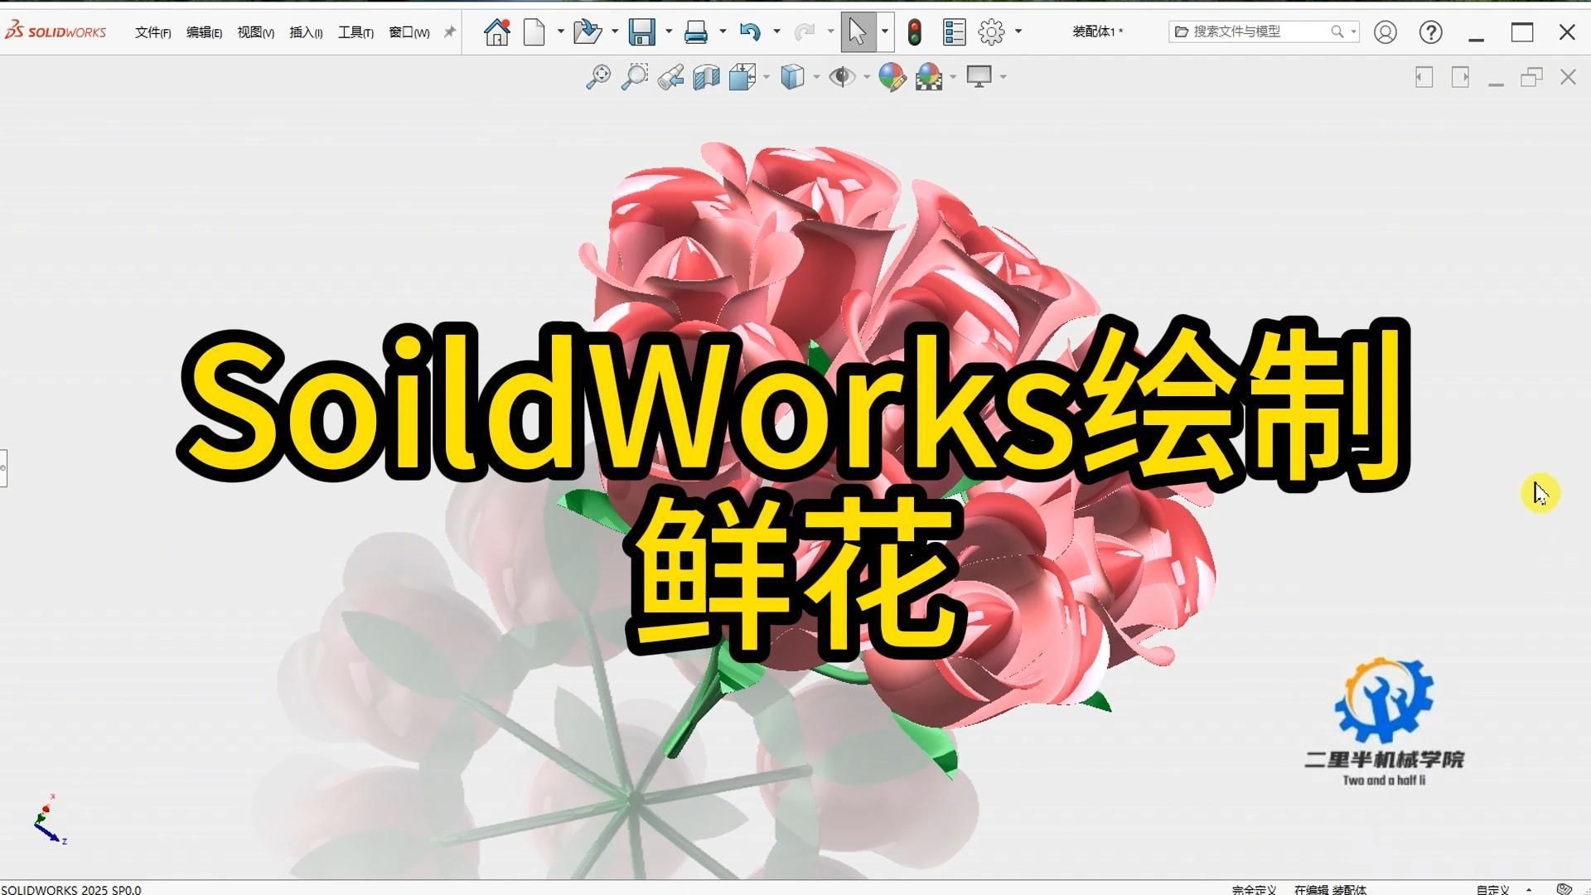Open the Help question mark
The width and height of the screenshot is (1591, 895).
1430,32
